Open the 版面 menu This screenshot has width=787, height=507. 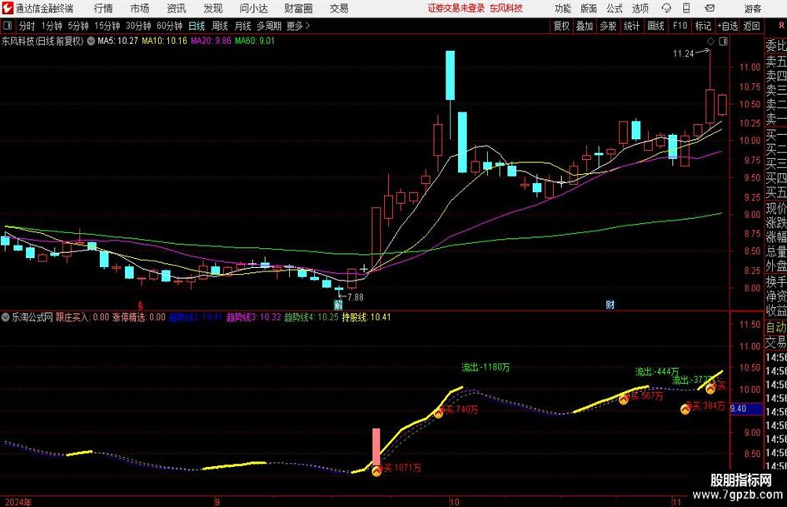tap(588, 8)
